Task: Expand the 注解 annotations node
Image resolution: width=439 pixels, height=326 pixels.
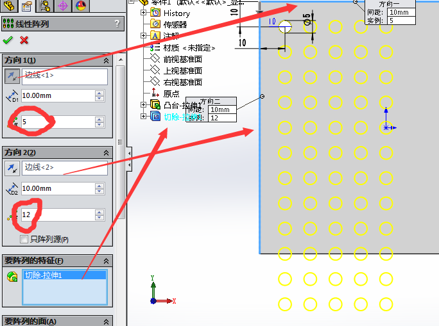Action: coord(143,35)
